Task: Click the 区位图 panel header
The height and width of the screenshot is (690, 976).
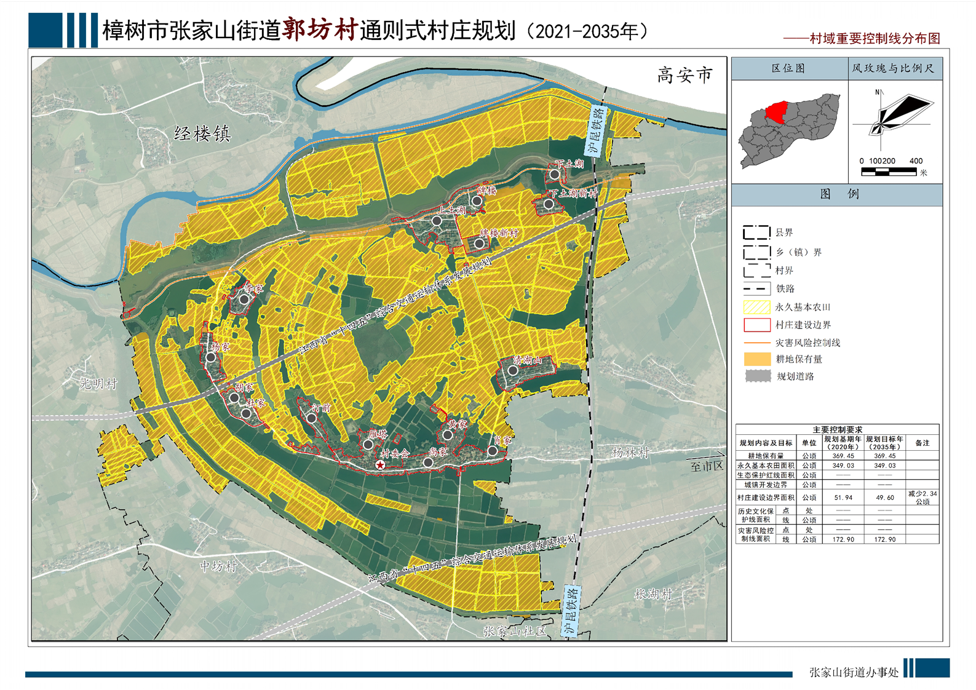Action: click(x=788, y=68)
